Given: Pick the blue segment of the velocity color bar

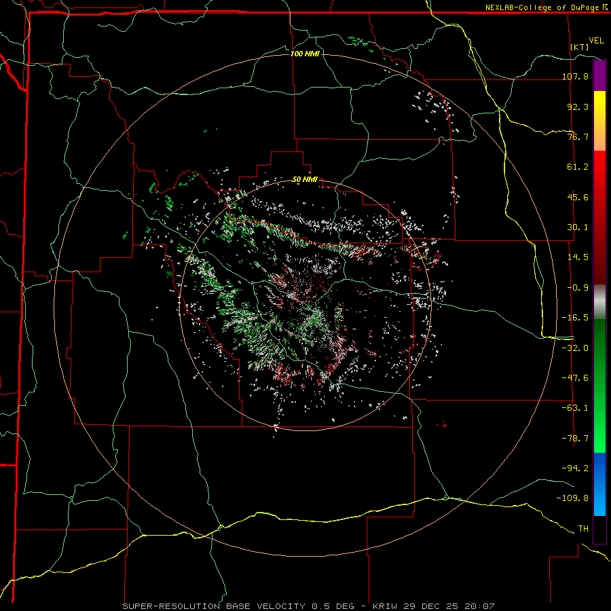Looking at the screenshot, I should click(x=599, y=484).
